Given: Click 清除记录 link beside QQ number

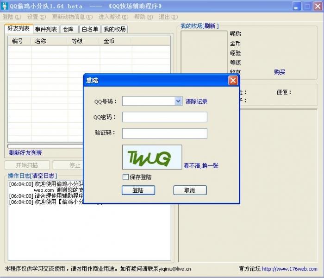Looking at the screenshot, I should (x=196, y=101).
